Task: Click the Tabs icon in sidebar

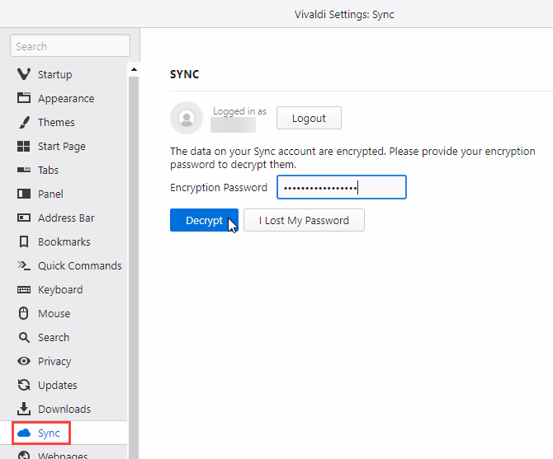Action: [x=24, y=170]
